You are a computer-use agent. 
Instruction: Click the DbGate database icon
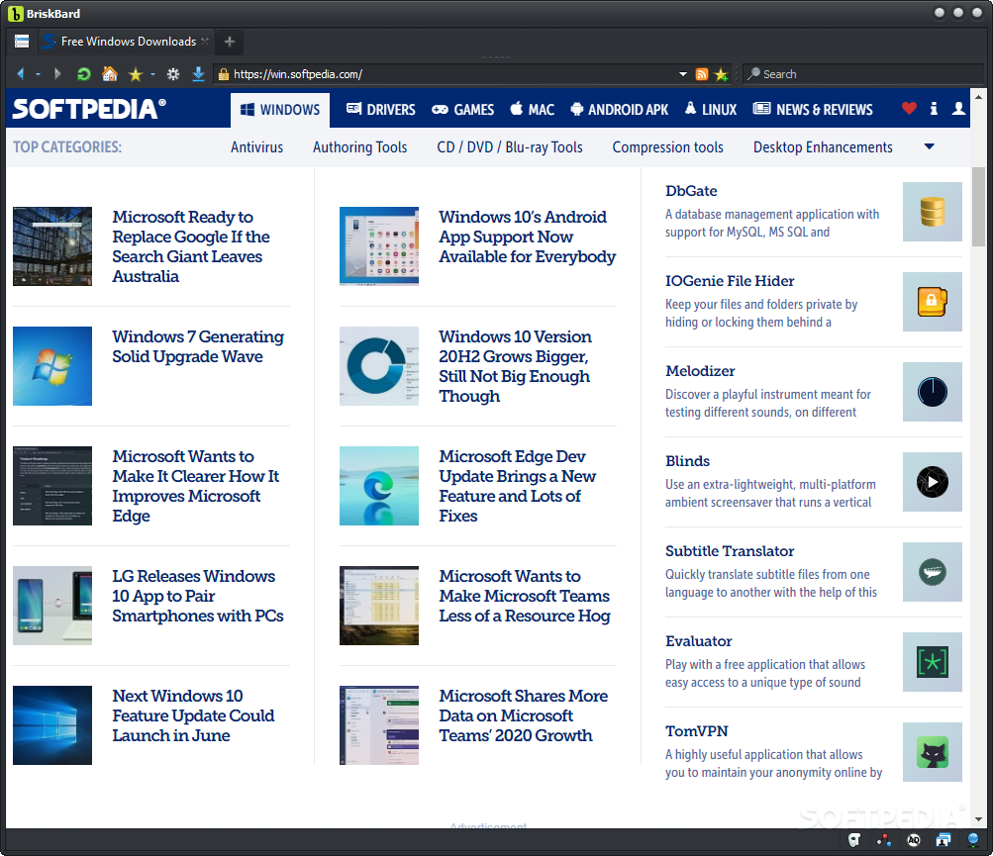(933, 212)
